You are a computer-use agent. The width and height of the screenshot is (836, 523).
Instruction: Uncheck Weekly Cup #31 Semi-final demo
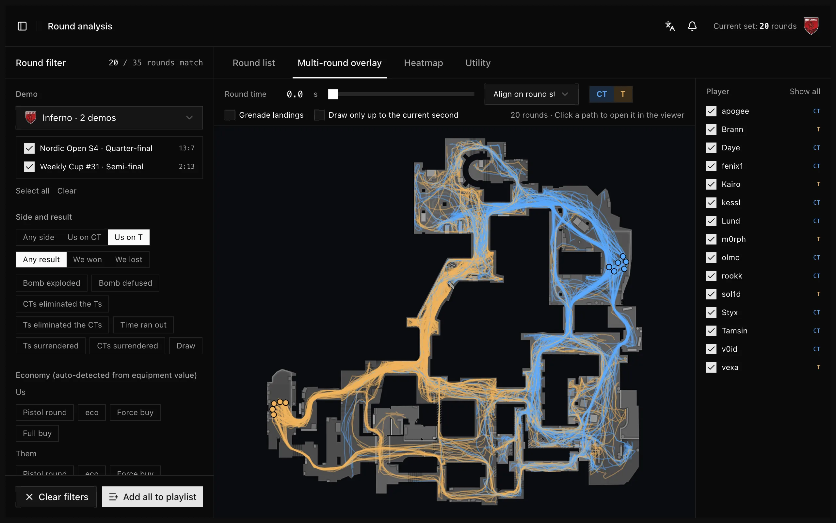29,167
